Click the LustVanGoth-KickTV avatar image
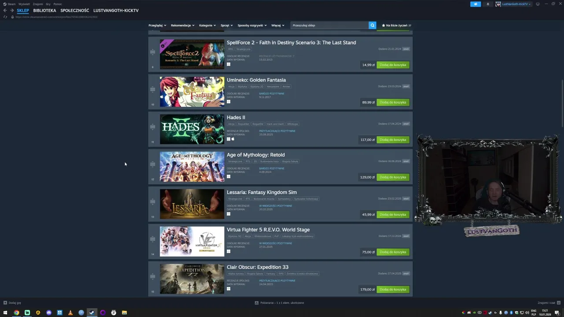This screenshot has height=317, width=564. coord(498,4)
